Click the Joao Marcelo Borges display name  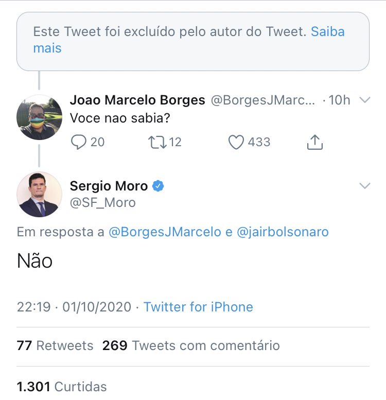(137, 100)
